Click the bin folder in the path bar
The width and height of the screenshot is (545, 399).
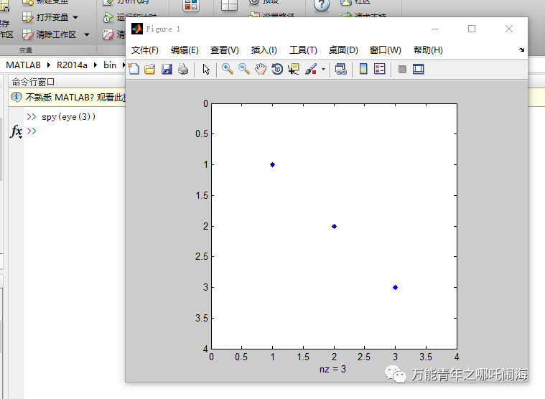[x=110, y=65]
